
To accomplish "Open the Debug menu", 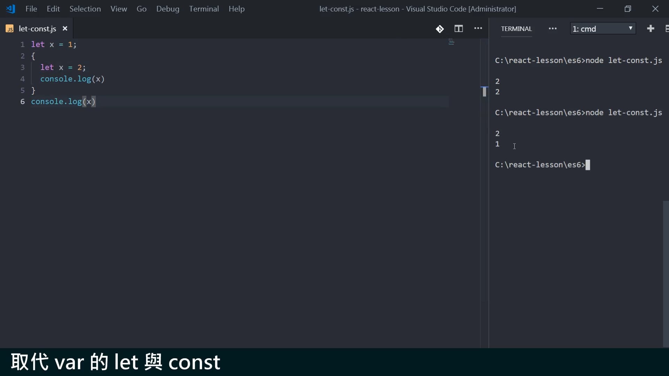I will (168, 9).
